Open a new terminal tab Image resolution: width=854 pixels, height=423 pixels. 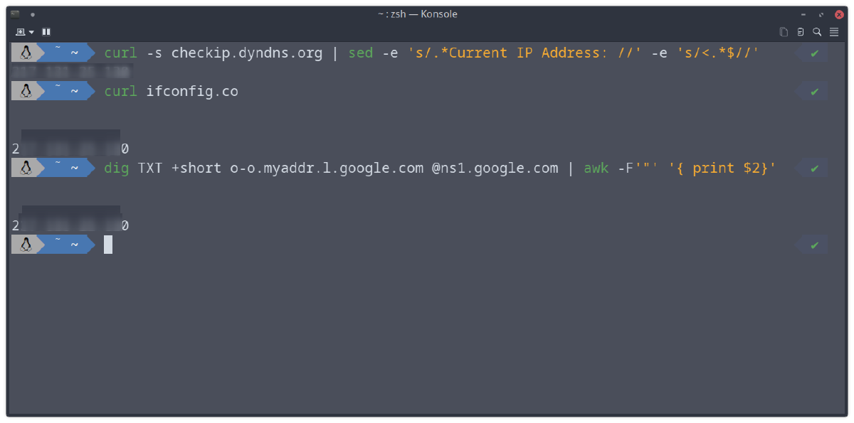pos(20,32)
